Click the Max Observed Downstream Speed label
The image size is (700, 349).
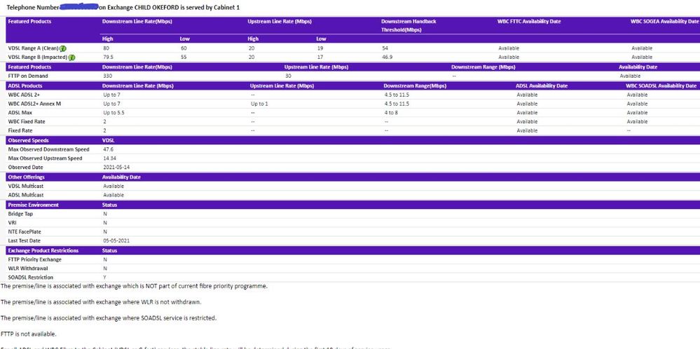point(48,149)
